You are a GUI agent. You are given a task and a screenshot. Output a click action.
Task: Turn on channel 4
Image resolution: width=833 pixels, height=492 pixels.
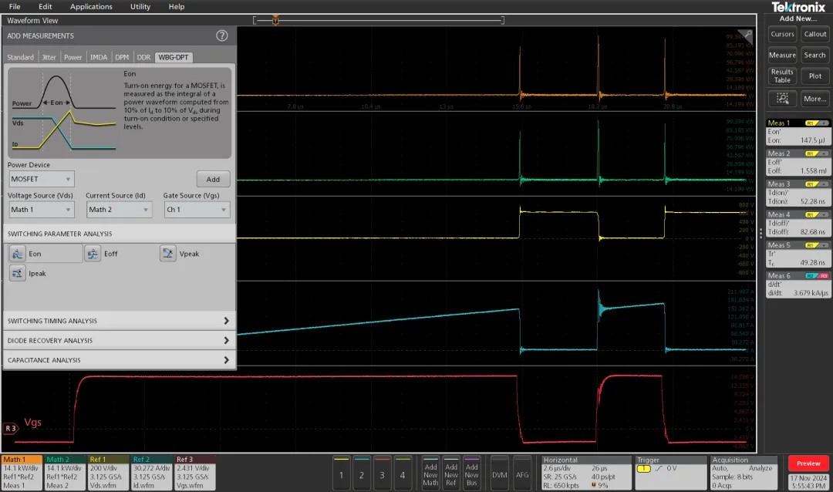tap(402, 473)
